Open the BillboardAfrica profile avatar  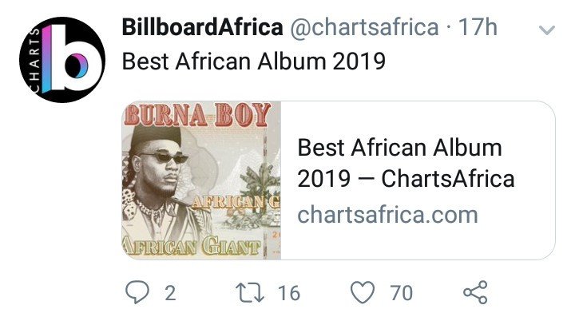tap(62, 60)
